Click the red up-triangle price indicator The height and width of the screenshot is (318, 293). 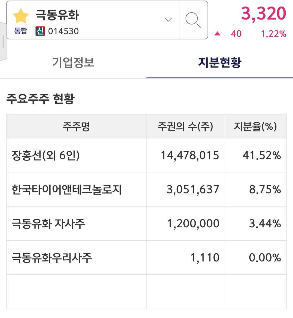click(x=217, y=34)
